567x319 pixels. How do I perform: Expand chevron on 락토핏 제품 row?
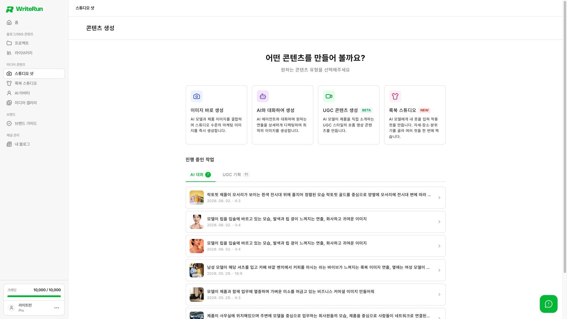coord(439,198)
